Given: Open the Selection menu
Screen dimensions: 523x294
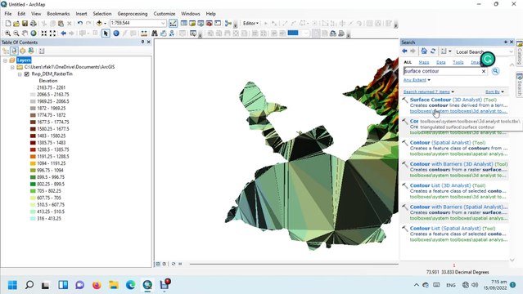Looking at the screenshot, I should point(102,14).
